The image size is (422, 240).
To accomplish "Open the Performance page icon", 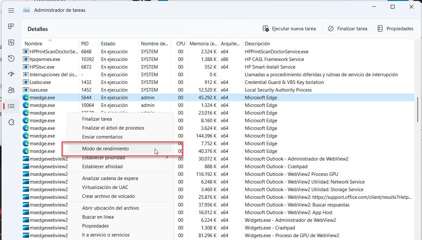I will click(x=11, y=42).
